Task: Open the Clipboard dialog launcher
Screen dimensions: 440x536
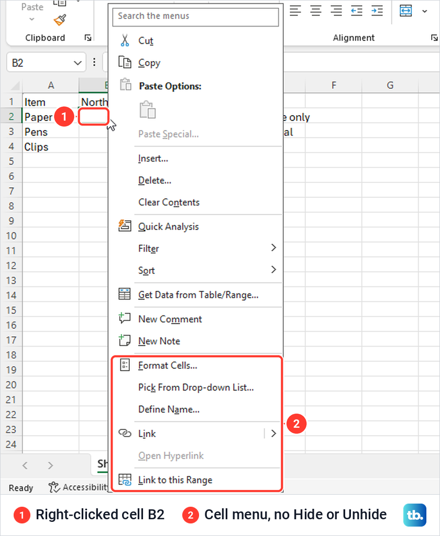Action: click(x=88, y=38)
